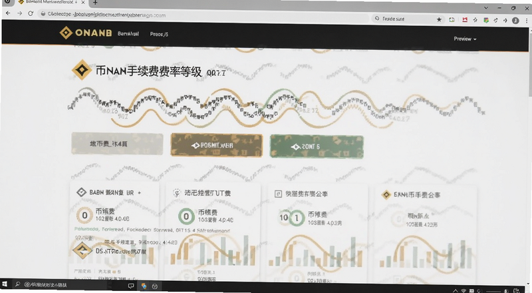Open the browser profile avatar icon
Image resolution: width=532 pixels, height=293 pixels.
click(x=515, y=21)
